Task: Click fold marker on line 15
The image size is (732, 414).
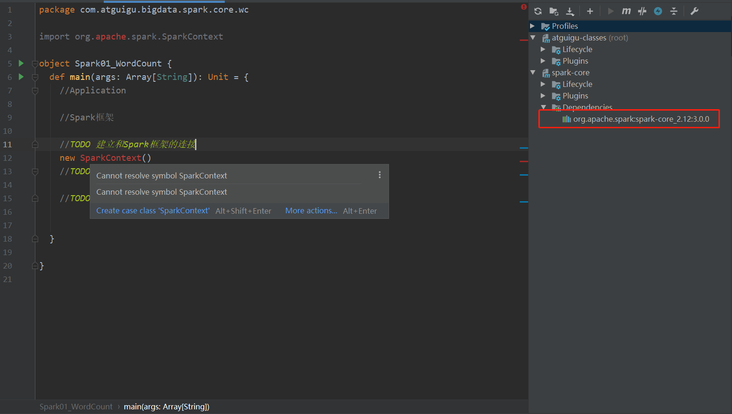Action: [x=35, y=198]
